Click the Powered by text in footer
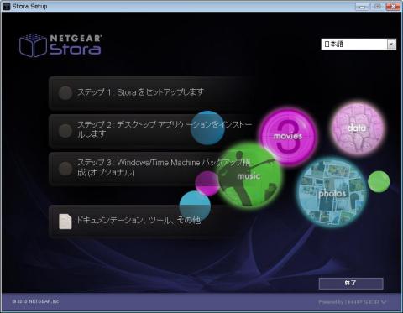 coord(352,301)
